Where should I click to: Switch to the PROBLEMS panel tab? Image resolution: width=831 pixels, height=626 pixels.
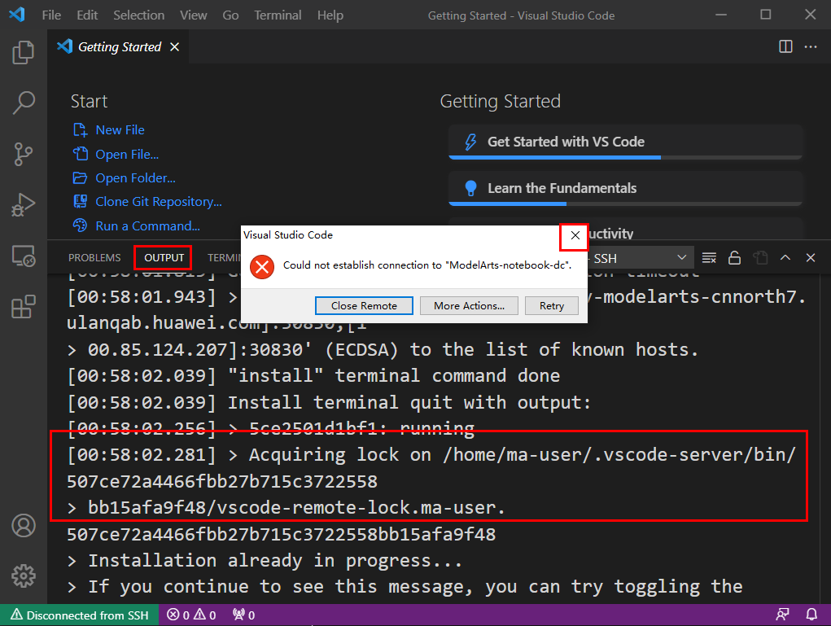coord(94,257)
